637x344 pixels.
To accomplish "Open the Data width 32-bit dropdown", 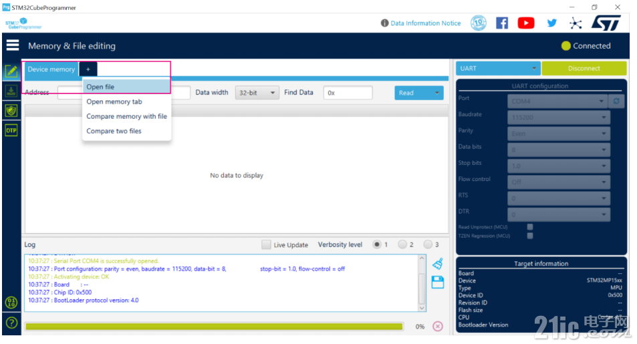I will pyautogui.click(x=257, y=93).
